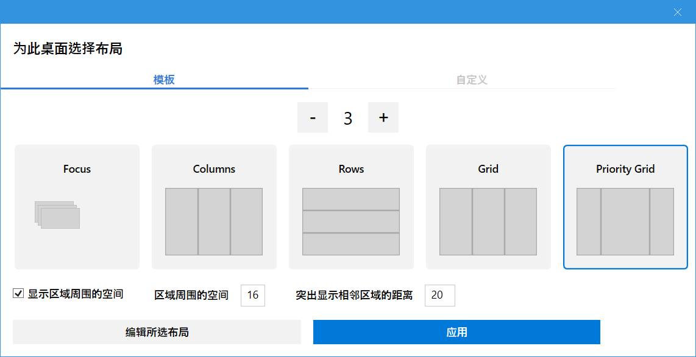Click the Focus card title
696x357 pixels.
[x=77, y=169]
